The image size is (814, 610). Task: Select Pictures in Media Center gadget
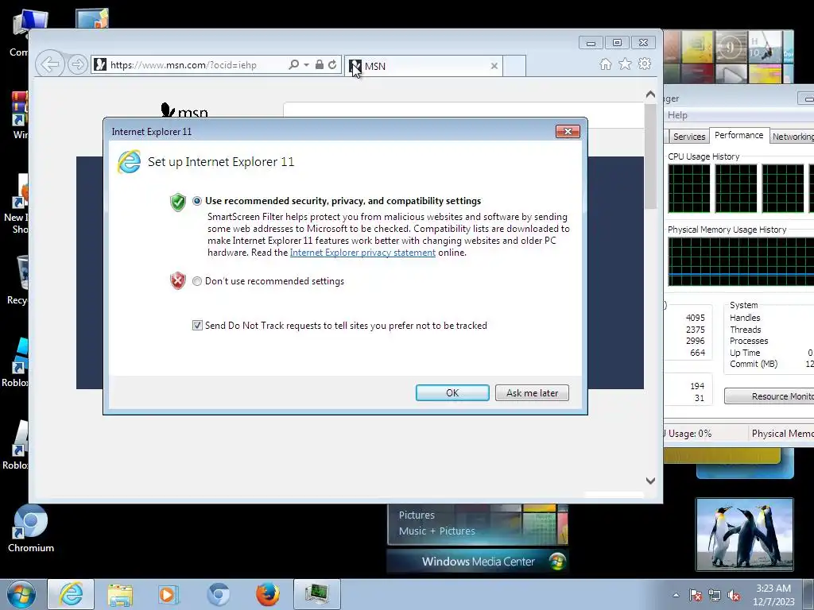417,515
